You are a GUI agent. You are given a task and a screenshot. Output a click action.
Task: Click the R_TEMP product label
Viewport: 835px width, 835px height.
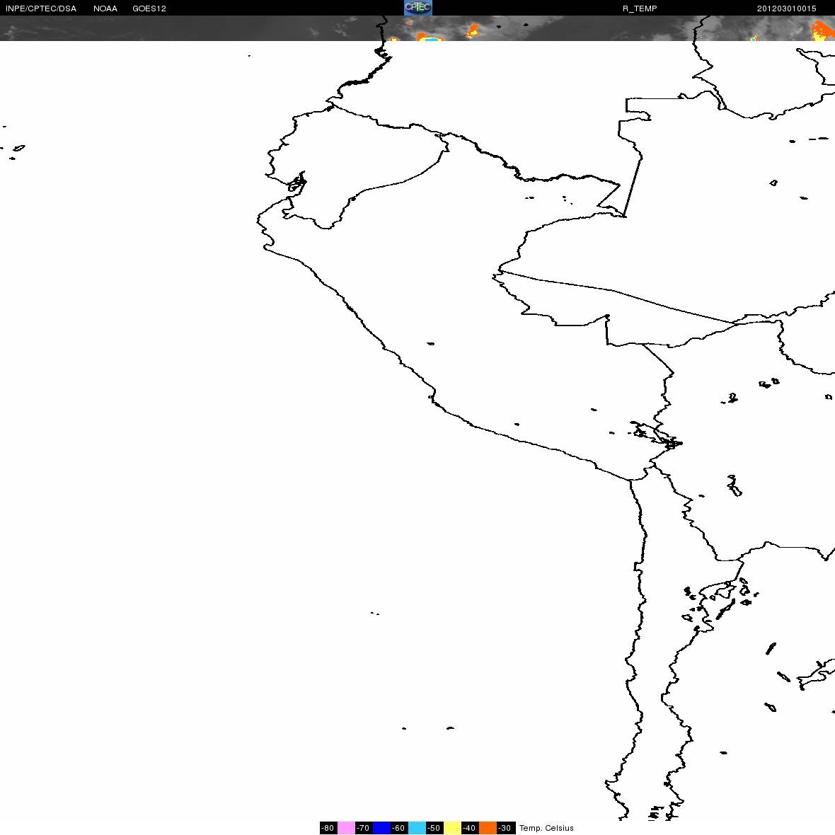tap(640, 8)
